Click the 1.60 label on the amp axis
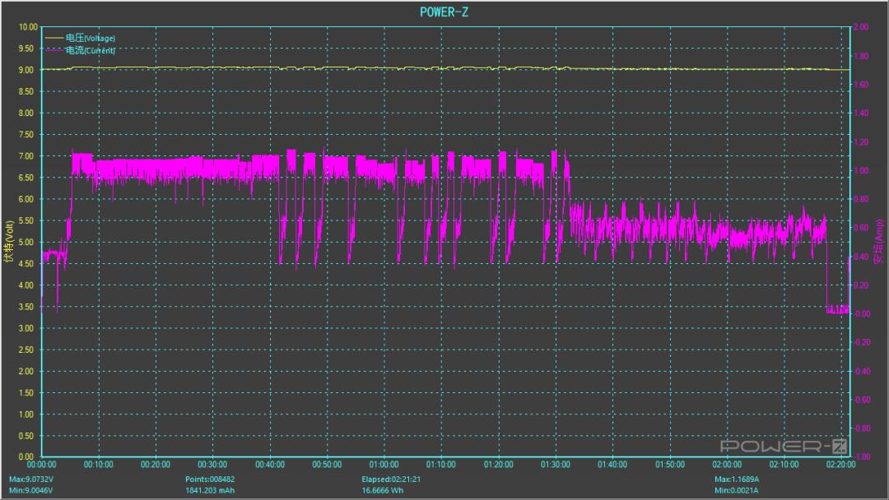Viewport: 889px width, 500px height. click(x=861, y=85)
